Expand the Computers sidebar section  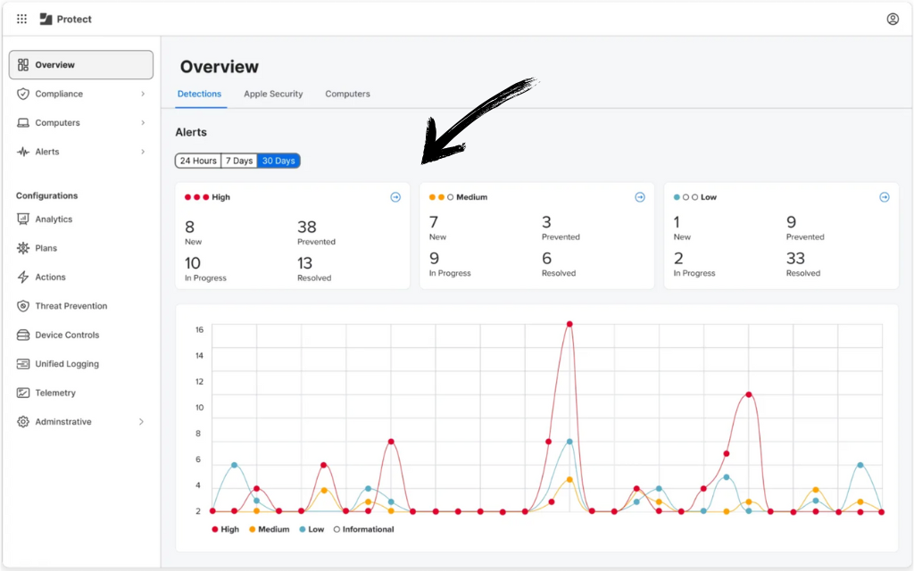[143, 123]
